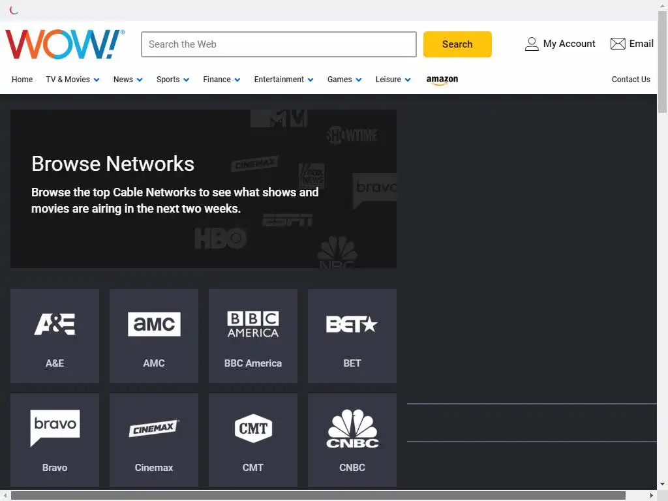This screenshot has width=668, height=501.
Task: Select the CMT logo
Action: 253,428
